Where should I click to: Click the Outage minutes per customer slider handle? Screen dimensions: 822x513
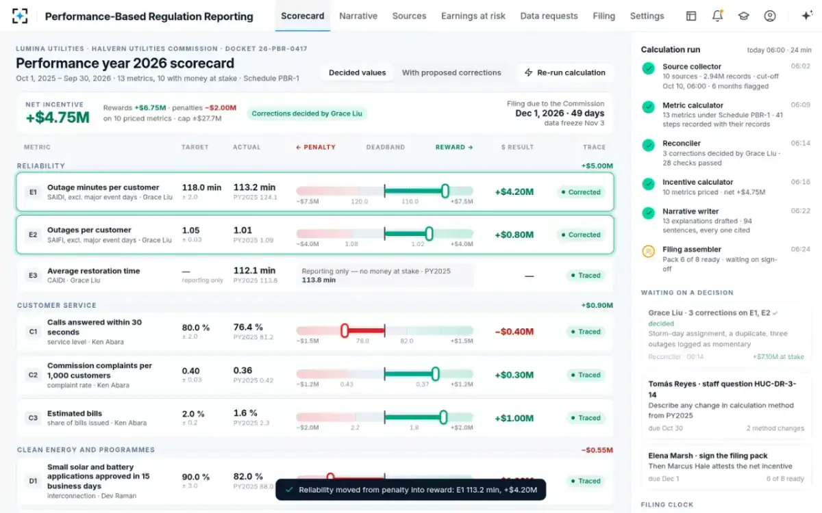(x=445, y=191)
